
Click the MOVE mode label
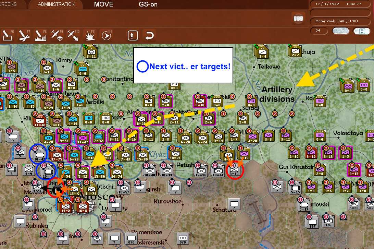click(x=103, y=4)
